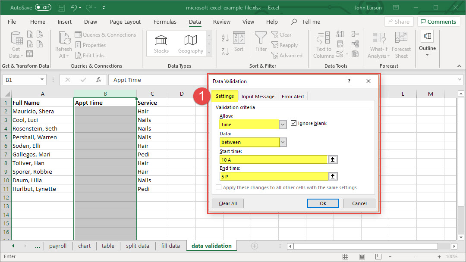Open the Allow dropdown showing Time
The width and height of the screenshot is (466, 262).
pyautogui.click(x=283, y=125)
